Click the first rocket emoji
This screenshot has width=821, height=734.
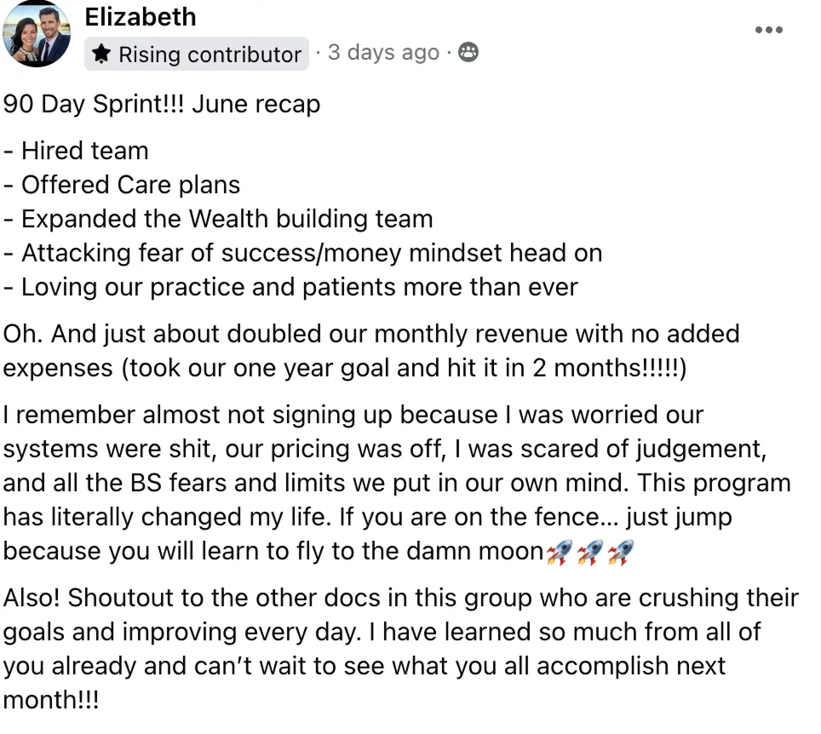pyautogui.click(x=559, y=553)
